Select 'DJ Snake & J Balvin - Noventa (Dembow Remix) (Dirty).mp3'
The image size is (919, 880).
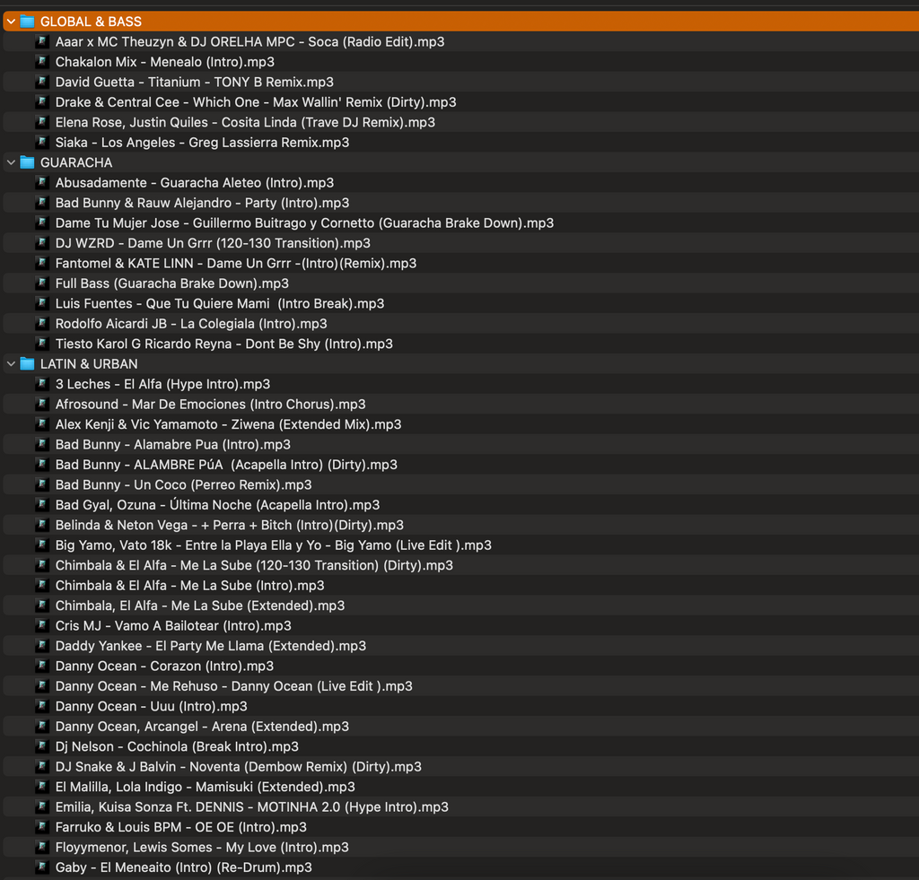[239, 767]
